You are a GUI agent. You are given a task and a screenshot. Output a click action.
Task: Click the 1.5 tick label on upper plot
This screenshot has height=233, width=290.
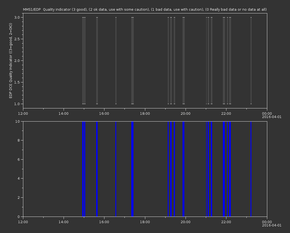17,82
